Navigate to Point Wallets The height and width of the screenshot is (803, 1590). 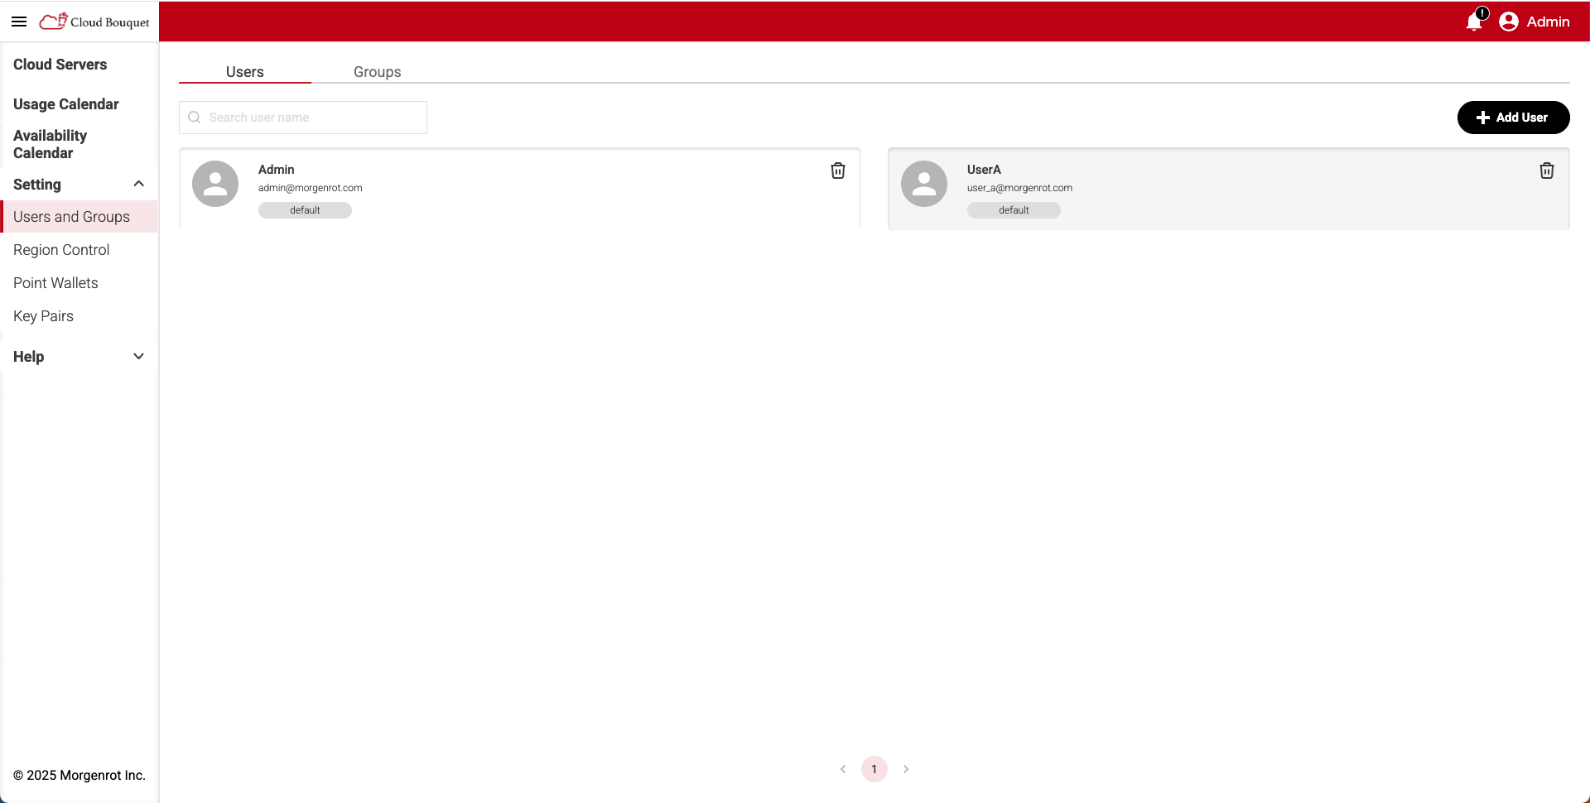click(55, 282)
